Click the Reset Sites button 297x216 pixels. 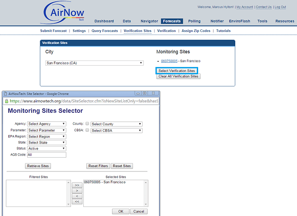(122, 166)
